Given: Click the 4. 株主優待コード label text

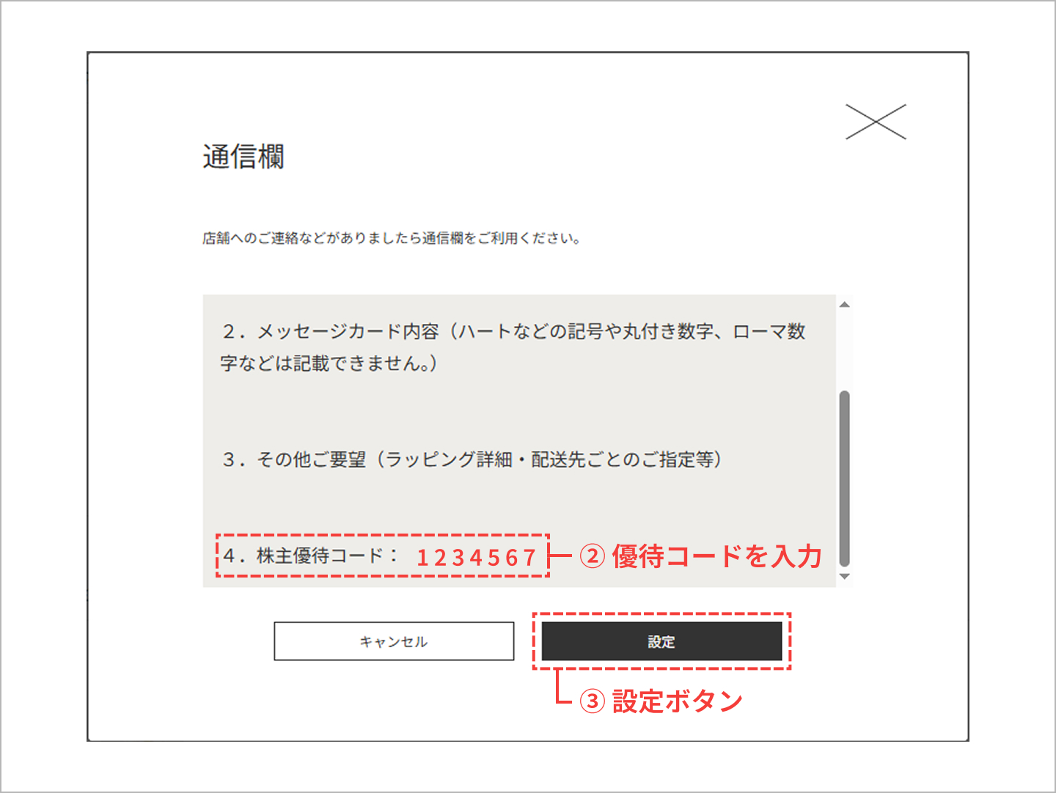Looking at the screenshot, I should (x=311, y=556).
